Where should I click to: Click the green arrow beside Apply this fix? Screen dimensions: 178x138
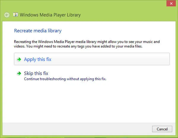tap(19, 59)
